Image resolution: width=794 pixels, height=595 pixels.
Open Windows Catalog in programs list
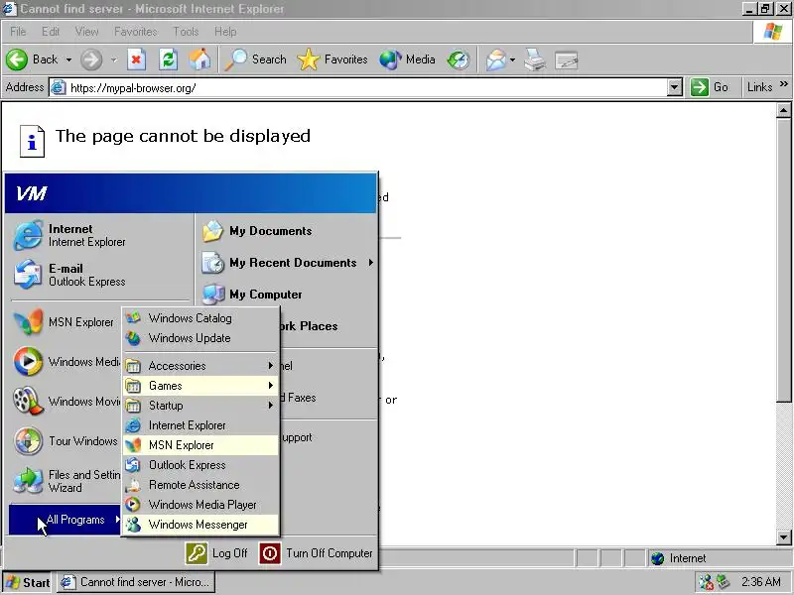pyautogui.click(x=200, y=318)
